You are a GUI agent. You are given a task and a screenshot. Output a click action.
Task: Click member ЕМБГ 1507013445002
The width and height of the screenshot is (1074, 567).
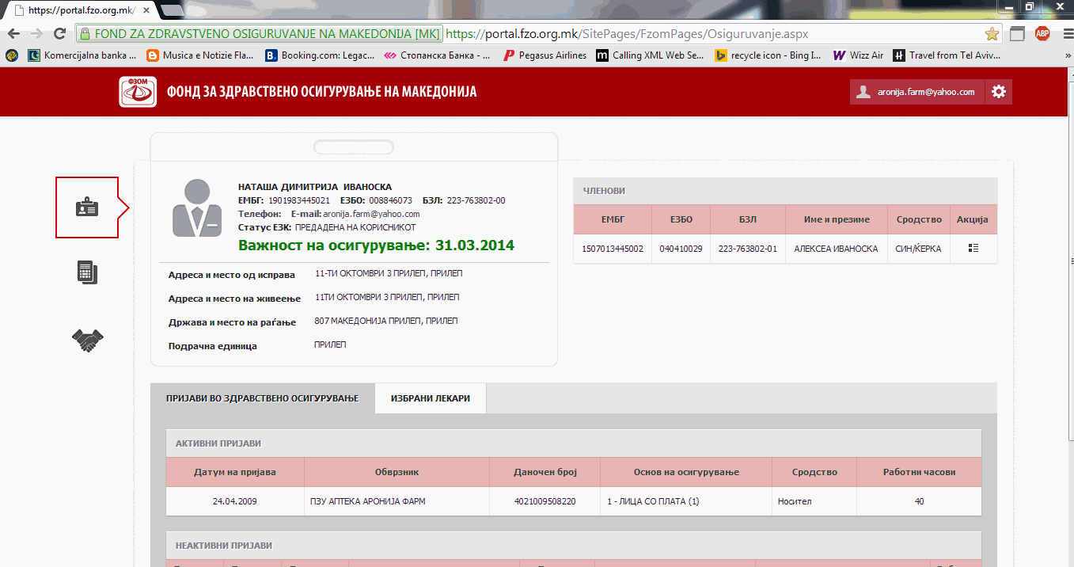613,249
